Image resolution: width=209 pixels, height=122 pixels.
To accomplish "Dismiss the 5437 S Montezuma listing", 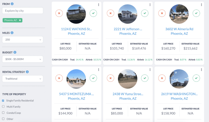I will (x=59, y=78).
